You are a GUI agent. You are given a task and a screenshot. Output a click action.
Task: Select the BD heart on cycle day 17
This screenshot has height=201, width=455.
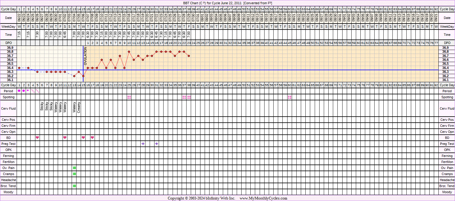click(x=93, y=138)
